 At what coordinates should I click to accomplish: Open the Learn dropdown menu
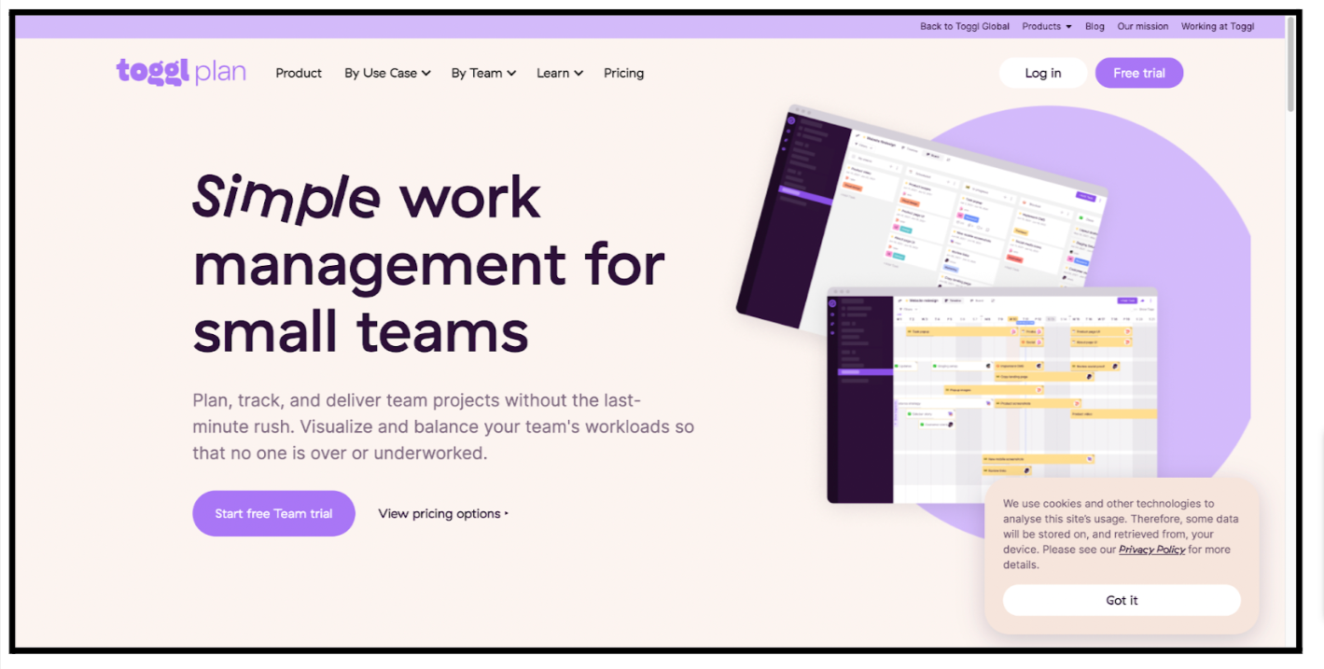[x=560, y=73]
